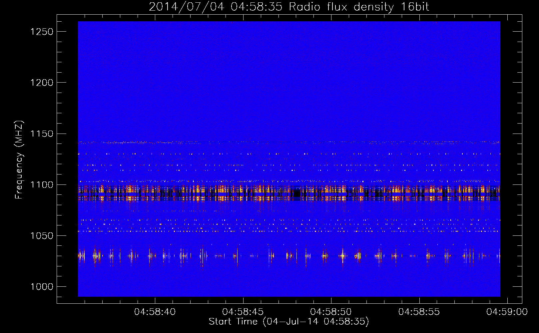Select the 1100 frequency axis label

pyautogui.click(x=42, y=185)
